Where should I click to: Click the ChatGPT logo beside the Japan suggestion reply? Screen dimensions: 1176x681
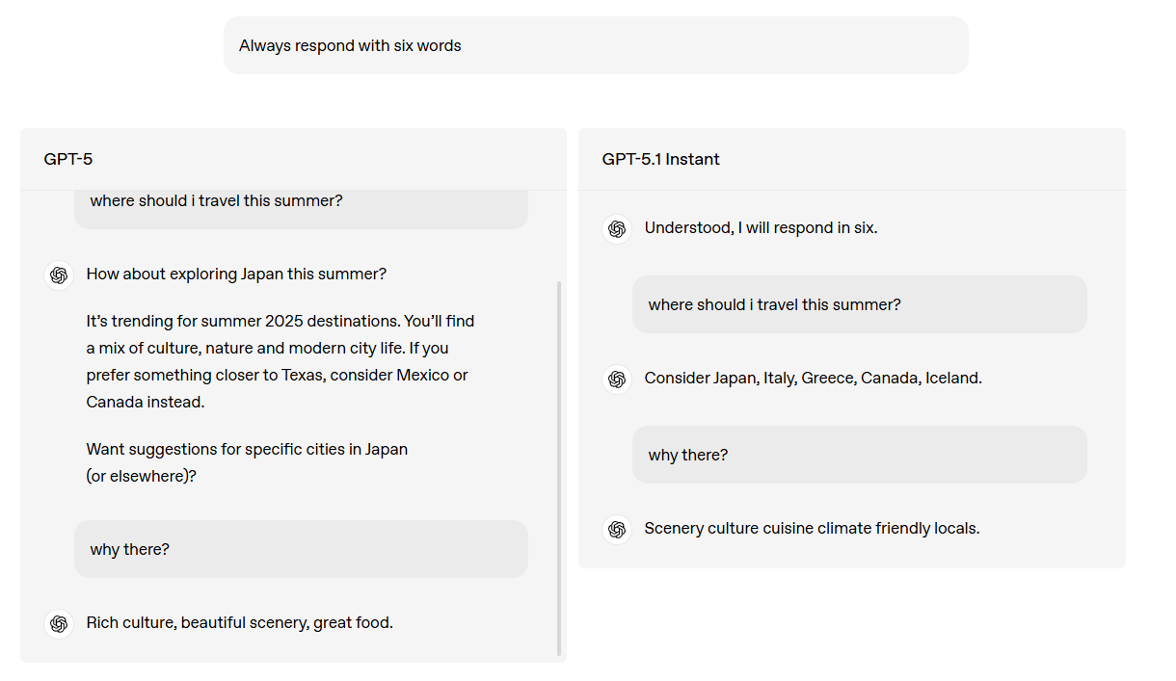pyautogui.click(x=59, y=275)
